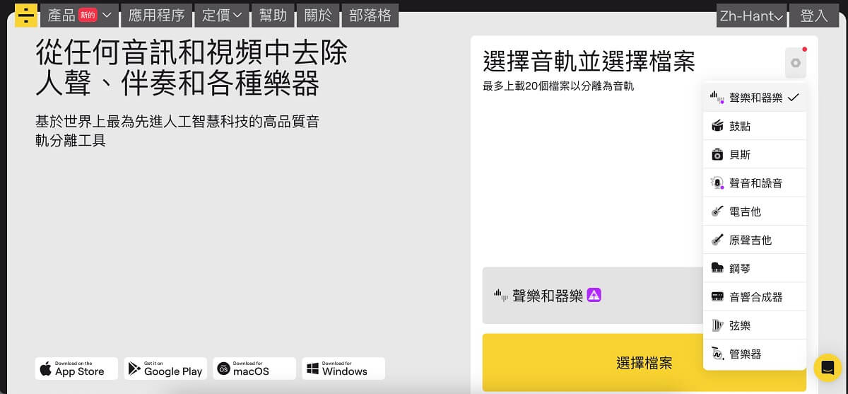The height and width of the screenshot is (394, 848).
Task: Click the 最多上載20個檔案以分離為音軌 text
Action: coord(558,86)
